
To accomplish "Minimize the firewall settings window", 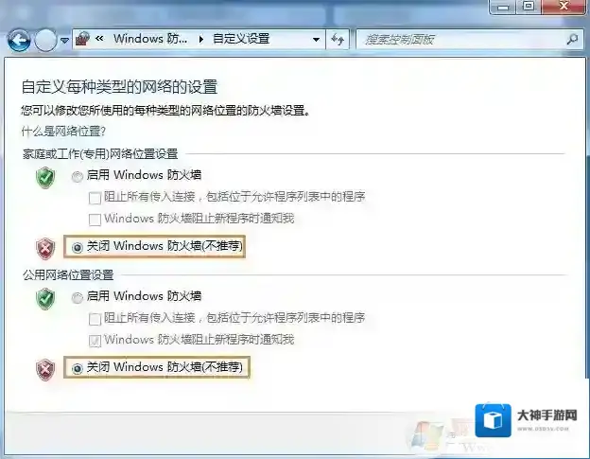I will click(x=503, y=7).
